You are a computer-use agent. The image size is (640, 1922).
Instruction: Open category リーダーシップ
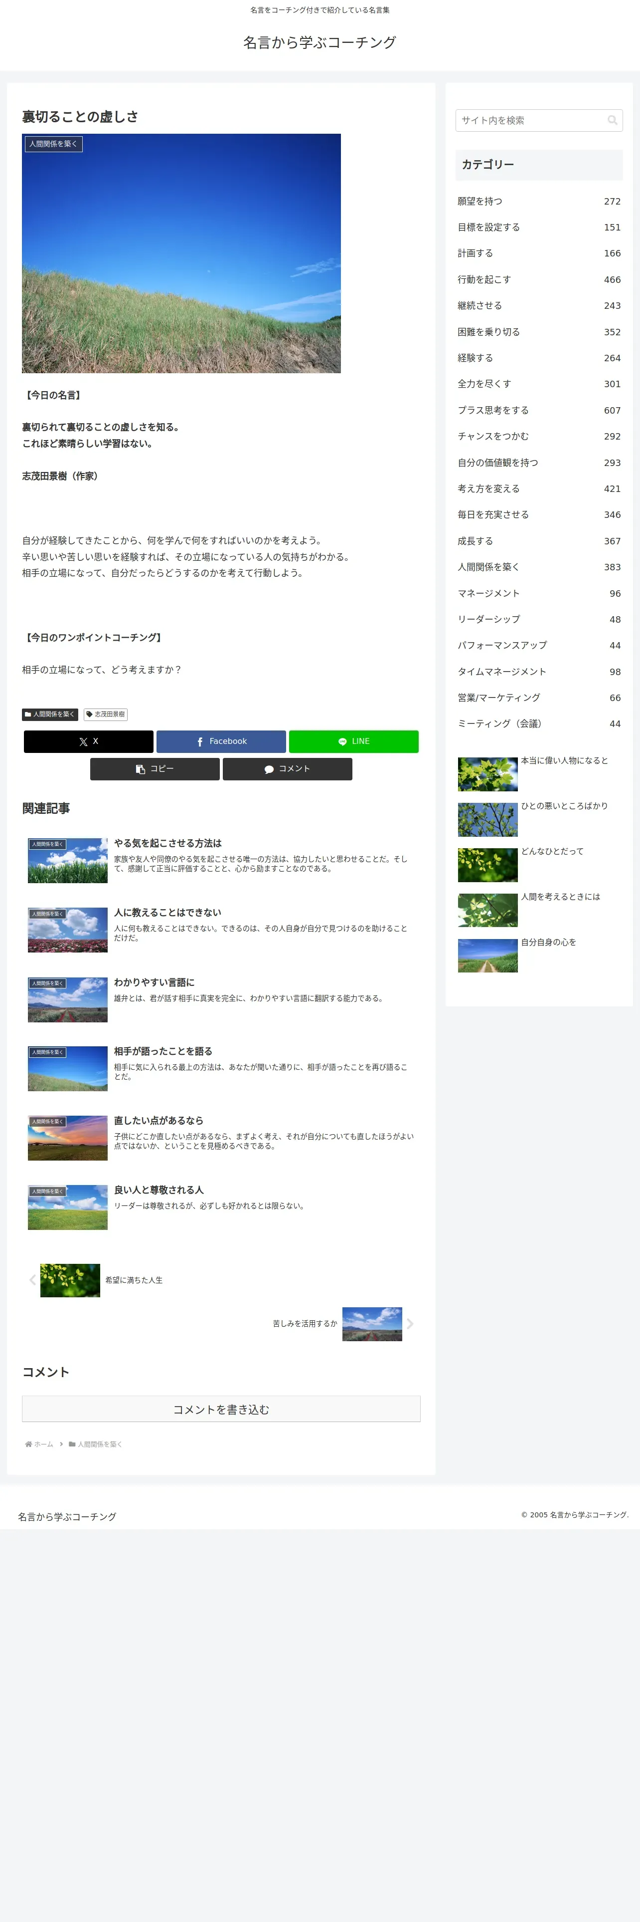539,619
